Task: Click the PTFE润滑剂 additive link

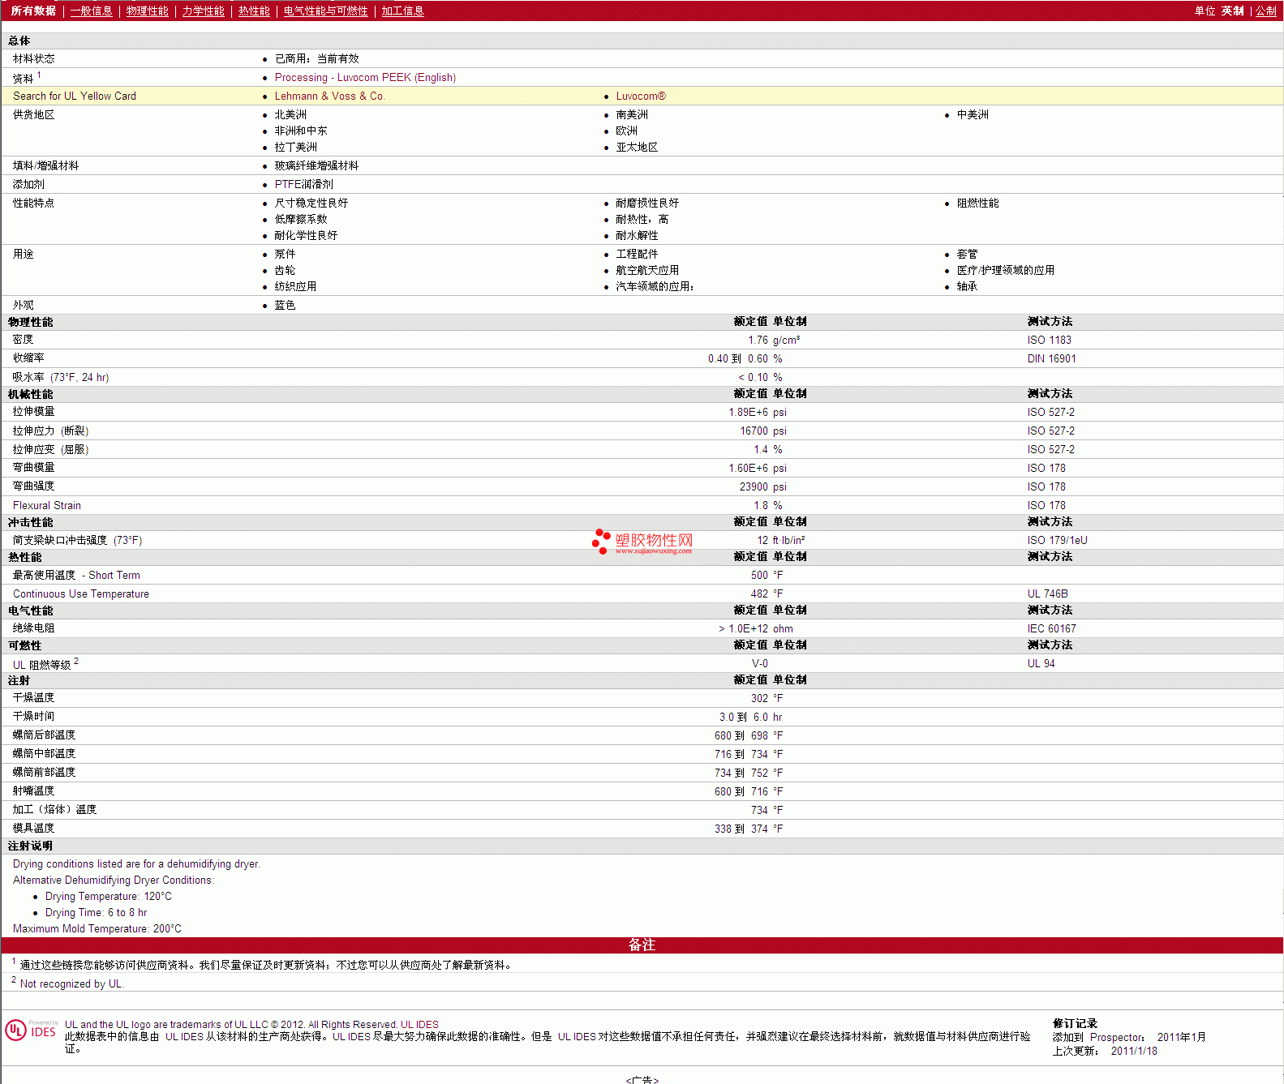Action: (303, 184)
